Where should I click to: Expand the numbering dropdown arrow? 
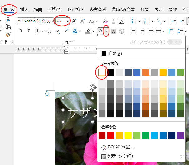[x=153, y=21]
